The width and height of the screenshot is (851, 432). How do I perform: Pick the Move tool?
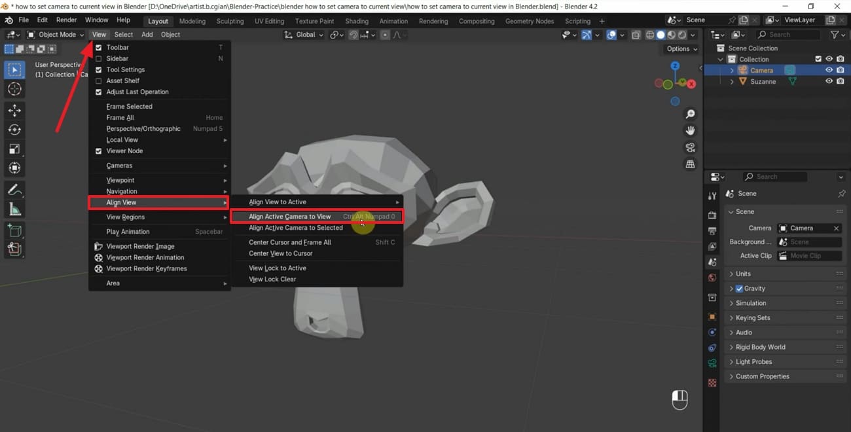tap(14, 111)
